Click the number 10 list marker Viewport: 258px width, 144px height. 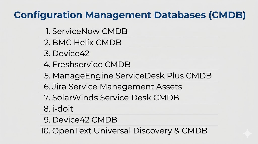(x=45, y=131)
